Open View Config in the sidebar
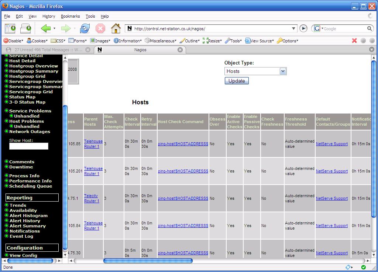This screenshot has height=272, width=378. tap(23, 255)
